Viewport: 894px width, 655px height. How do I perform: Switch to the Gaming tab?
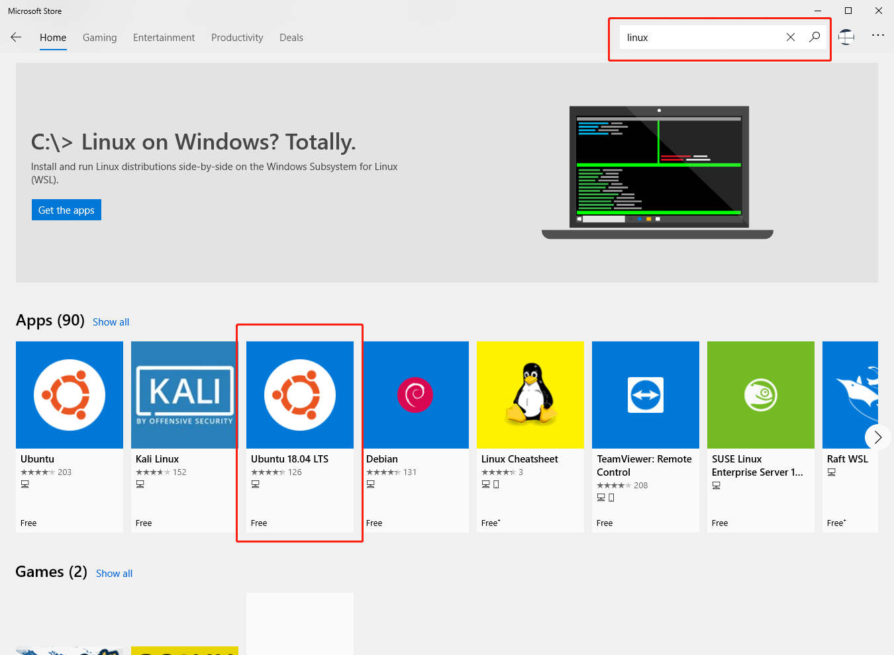(99, 38)
